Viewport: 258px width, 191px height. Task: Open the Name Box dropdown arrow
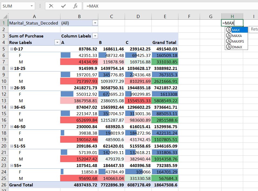31,6
